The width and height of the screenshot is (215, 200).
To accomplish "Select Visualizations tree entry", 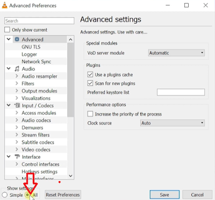I will pyautogui.click(x=36, y=98).
